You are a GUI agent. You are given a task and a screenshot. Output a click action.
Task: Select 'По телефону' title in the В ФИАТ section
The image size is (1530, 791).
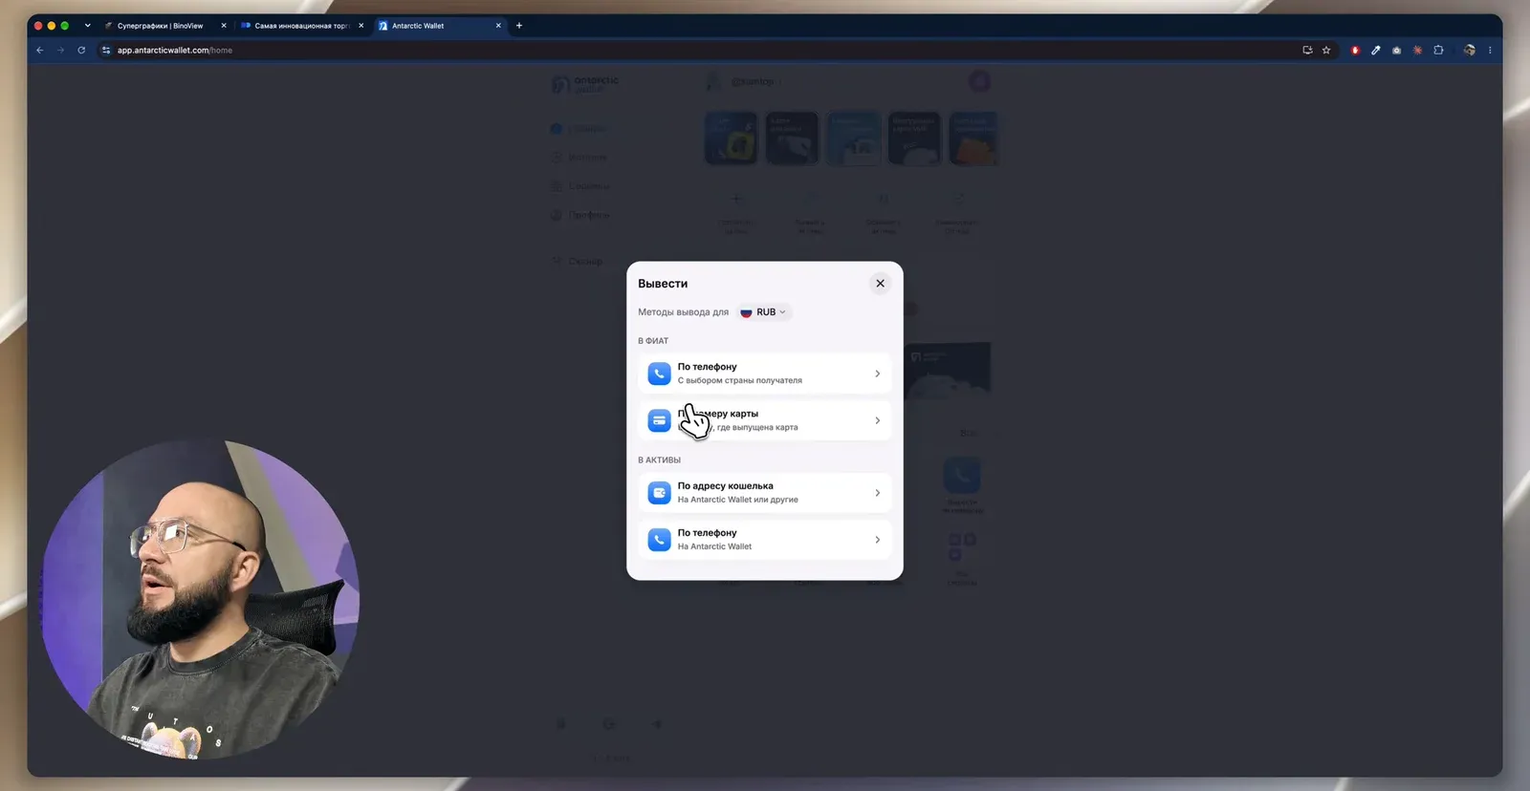[x=708, y=367]
